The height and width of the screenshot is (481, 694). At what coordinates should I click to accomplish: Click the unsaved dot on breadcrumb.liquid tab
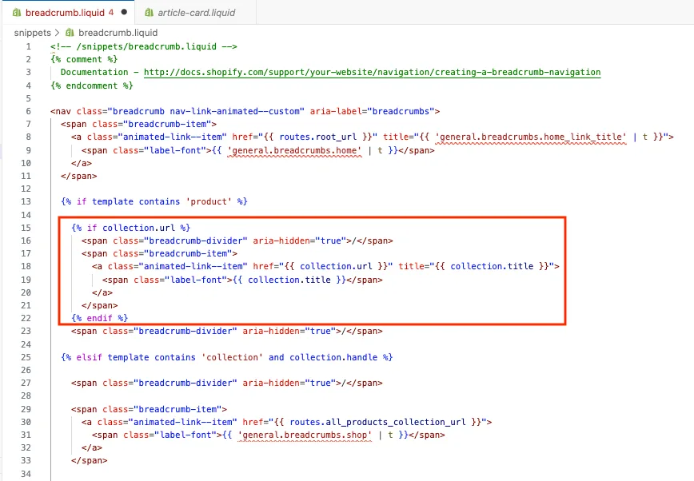pos(125,12)
